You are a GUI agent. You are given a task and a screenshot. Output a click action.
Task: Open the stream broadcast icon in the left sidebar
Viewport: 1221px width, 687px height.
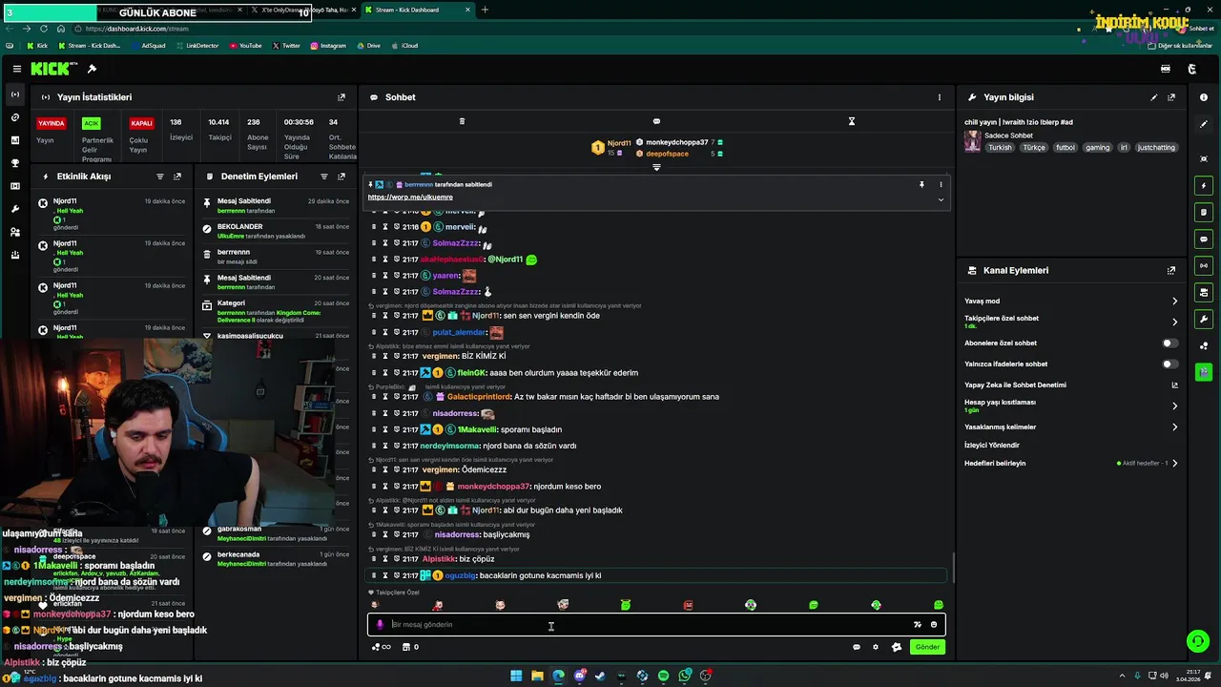[14, 94]
